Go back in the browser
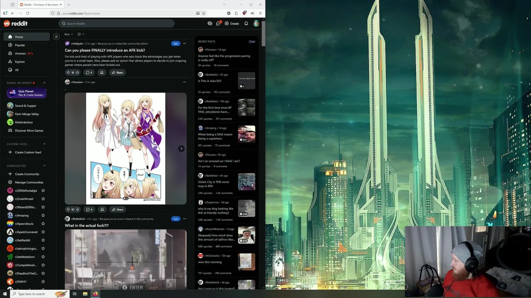The image size is (531, 298). pyautogui.click(x=12, y=13)
